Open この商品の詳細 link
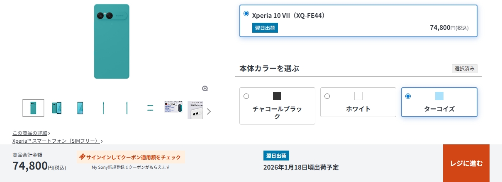502x182 pixels. [30, 133]
